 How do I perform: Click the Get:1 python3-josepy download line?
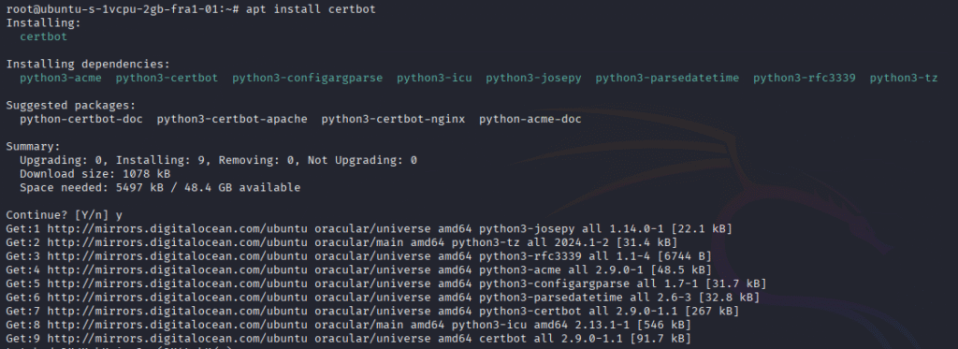pos(369,228)
